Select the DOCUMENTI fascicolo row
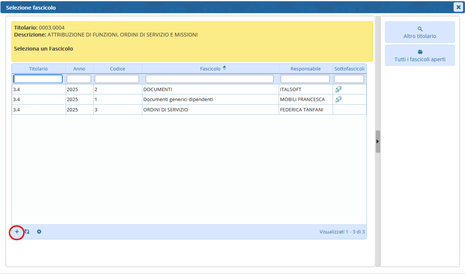The image size is (465, 274). pos(157,89)
